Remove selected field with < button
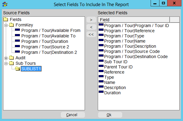183x121 pixels. click(91, 27)
